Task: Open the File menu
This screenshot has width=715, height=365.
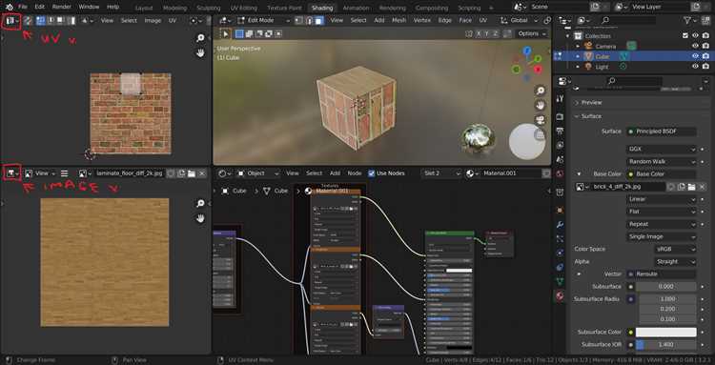Action: pyautogui.click(x=23, y=7)
